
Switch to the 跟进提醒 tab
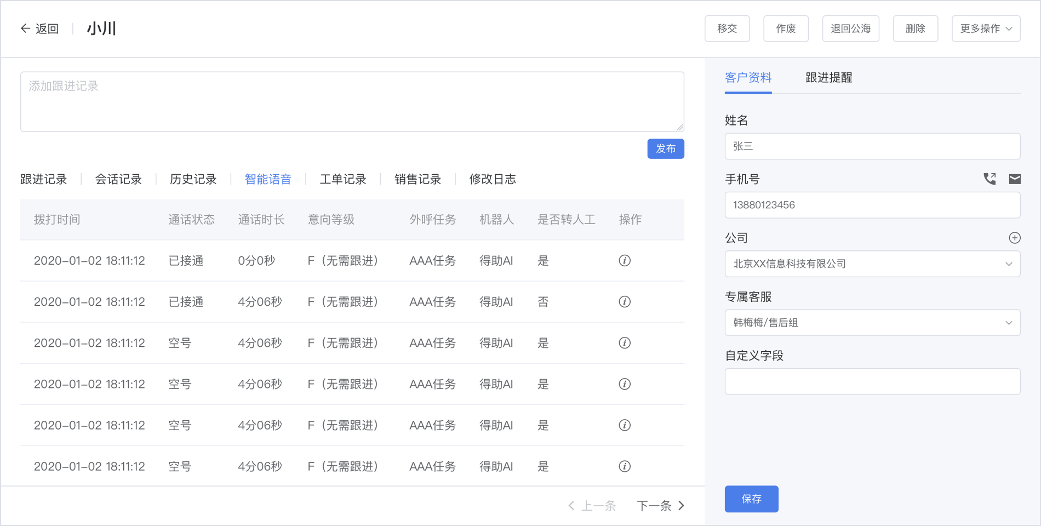pos(828,78)
